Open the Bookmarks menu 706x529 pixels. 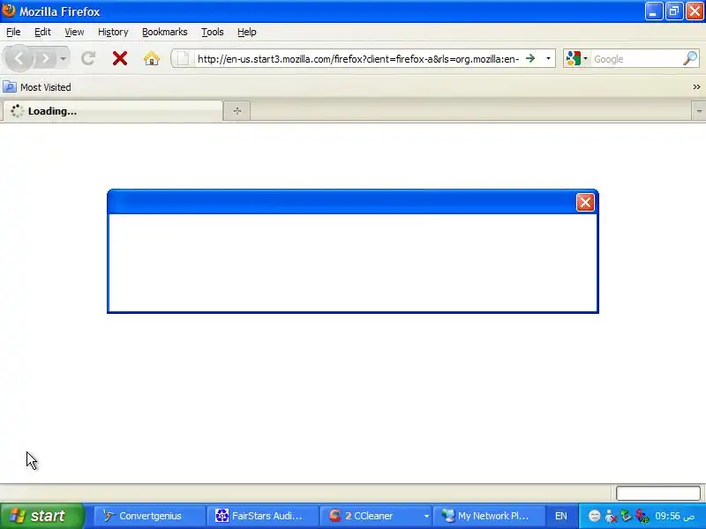coord(165,32)
